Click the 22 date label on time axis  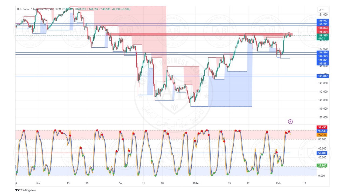click(x=248, y=183)
